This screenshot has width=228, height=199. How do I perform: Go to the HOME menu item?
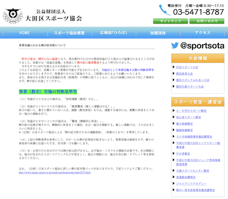pyautogui.click(x=24, y=33)
